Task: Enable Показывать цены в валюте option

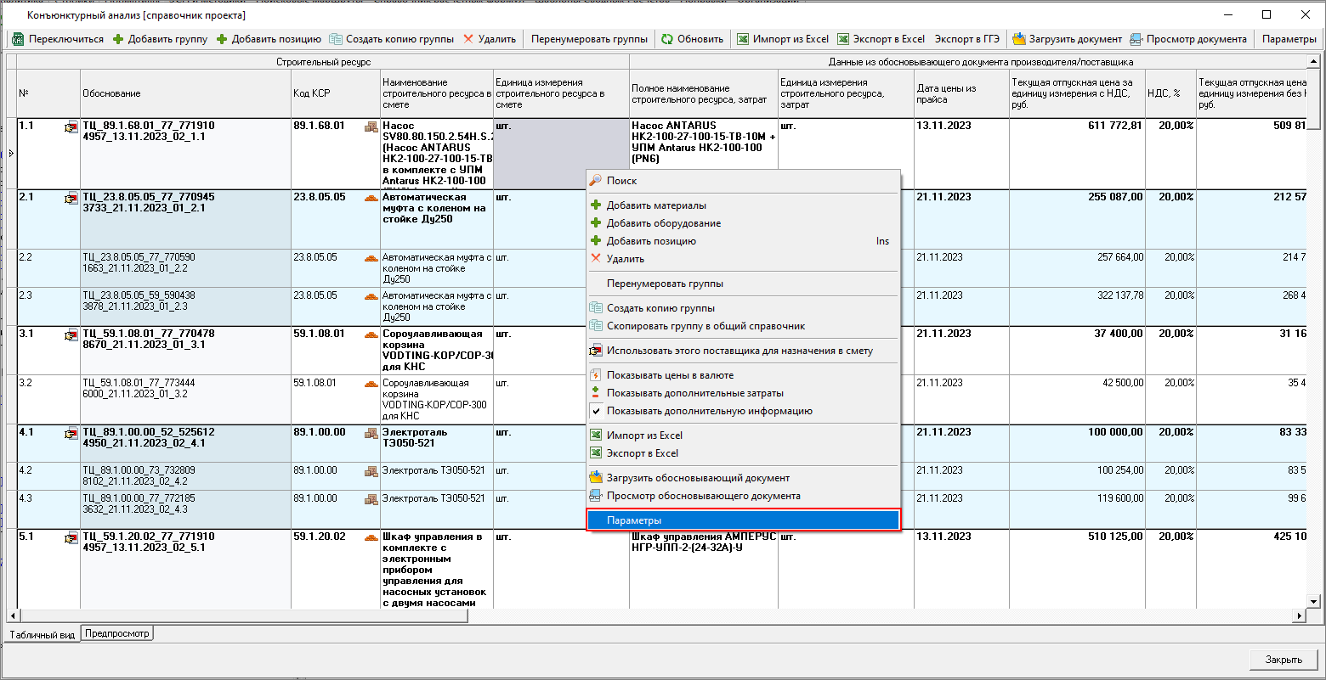Action: [x=670, y=375]
